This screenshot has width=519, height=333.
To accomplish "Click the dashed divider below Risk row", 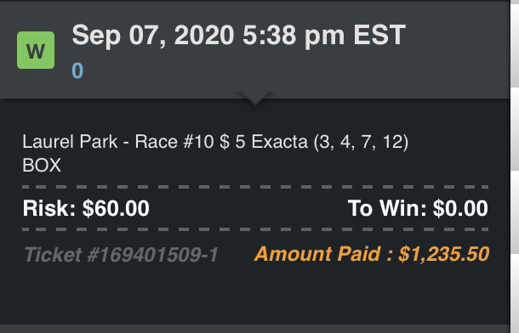I will click(255, 229).
